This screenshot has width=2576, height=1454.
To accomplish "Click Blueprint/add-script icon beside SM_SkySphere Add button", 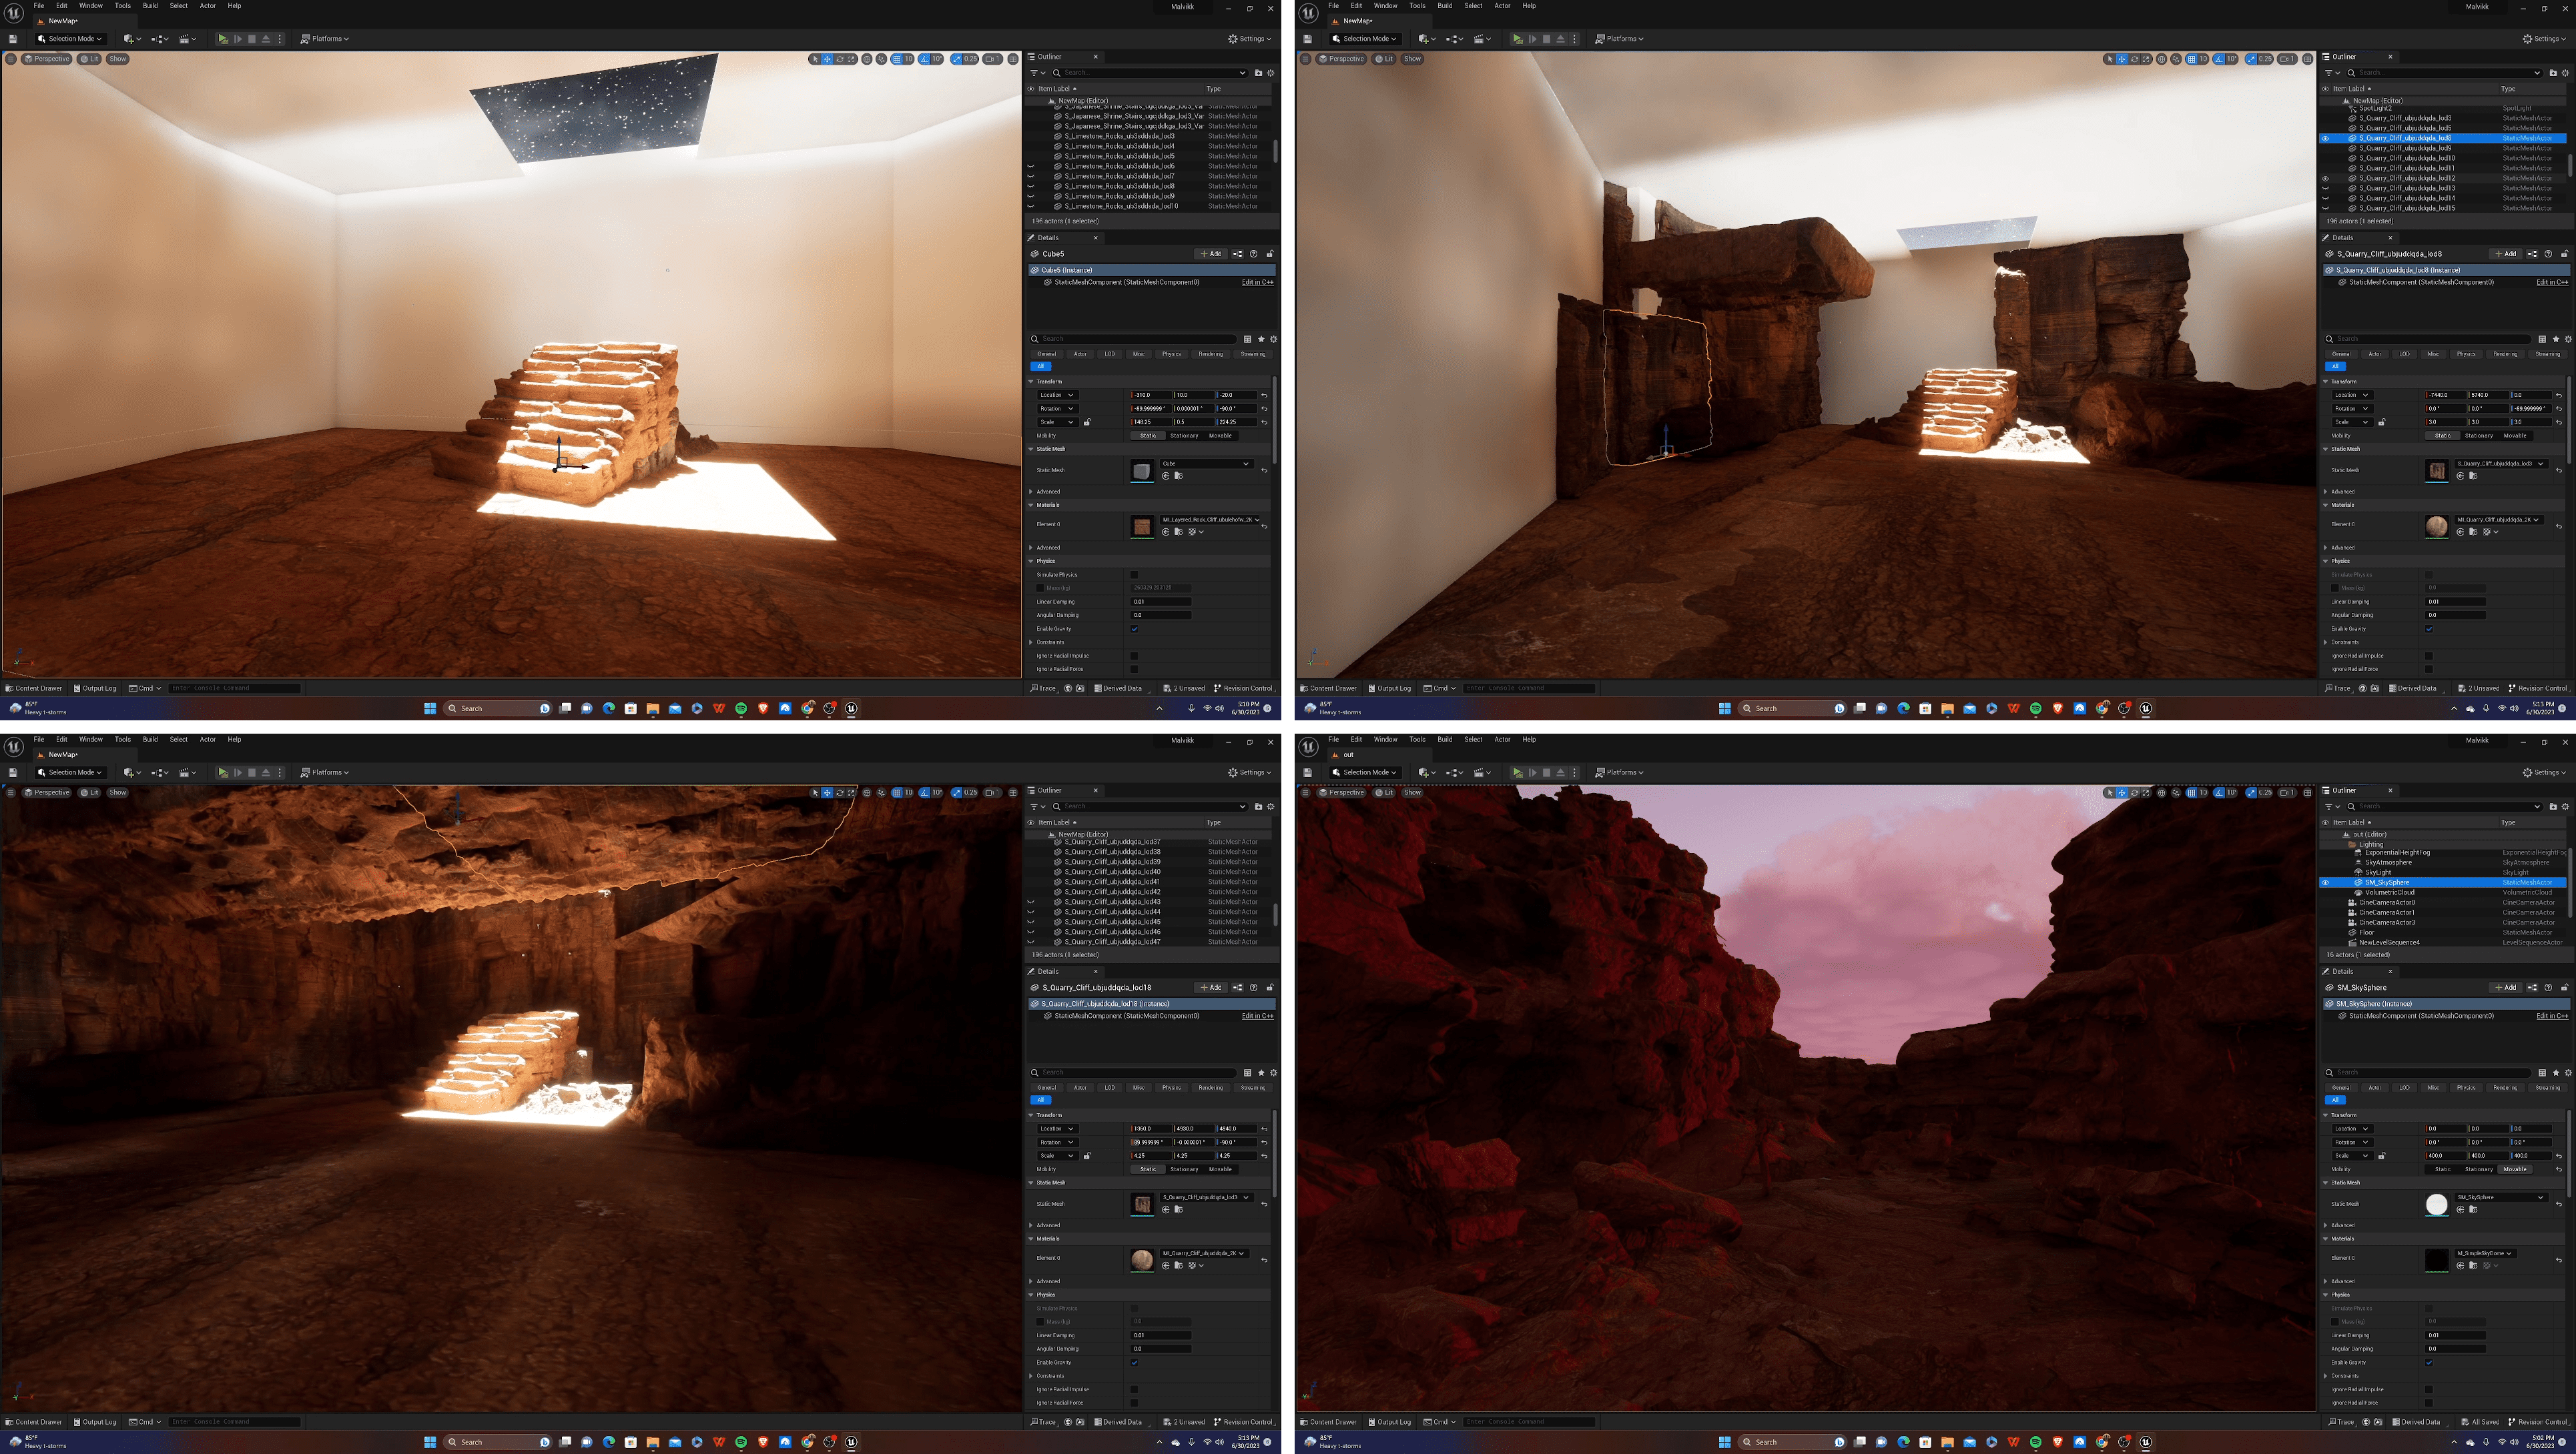I will (2532, 988).
